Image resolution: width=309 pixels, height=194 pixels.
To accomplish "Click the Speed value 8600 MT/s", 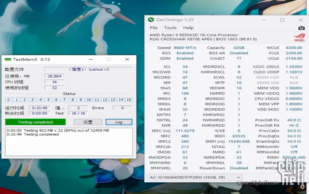I will click(x=185, y=48).
